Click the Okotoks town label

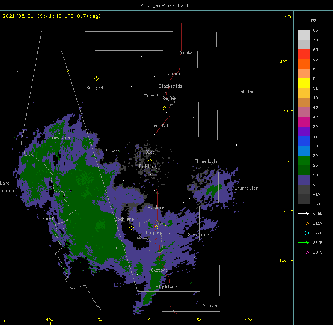coord(159,270)
